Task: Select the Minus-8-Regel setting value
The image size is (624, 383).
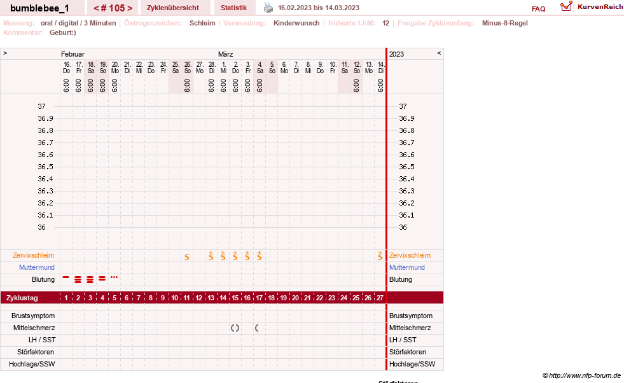Action: 504,23
